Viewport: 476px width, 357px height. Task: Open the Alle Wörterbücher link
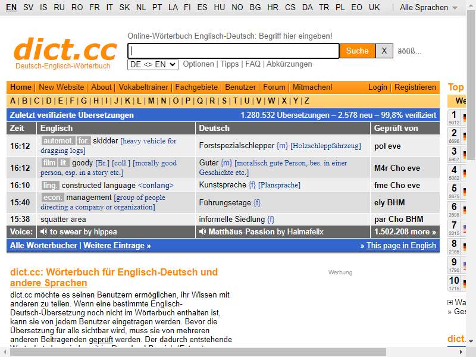pos(43,245)
